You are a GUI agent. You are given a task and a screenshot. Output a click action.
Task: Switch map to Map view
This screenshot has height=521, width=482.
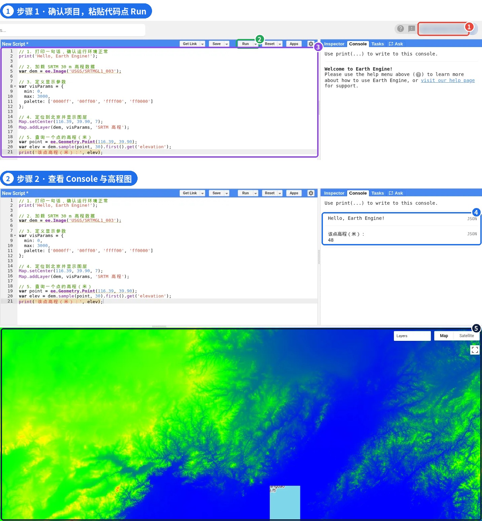(444, 336)
